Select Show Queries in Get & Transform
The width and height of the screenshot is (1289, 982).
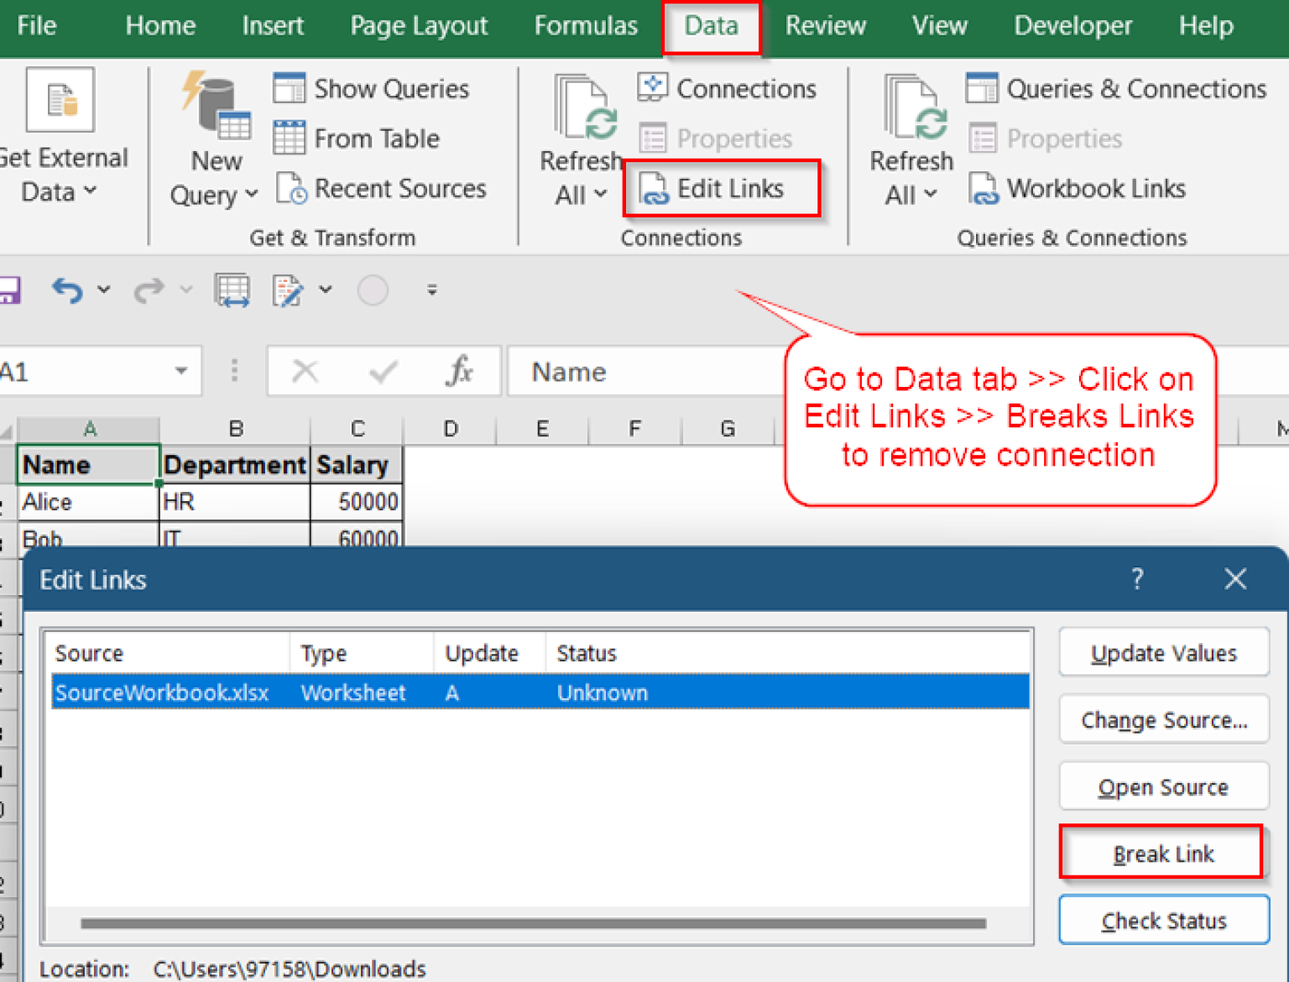(x=369, y=88)
